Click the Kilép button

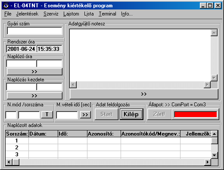tap(131, 114)
